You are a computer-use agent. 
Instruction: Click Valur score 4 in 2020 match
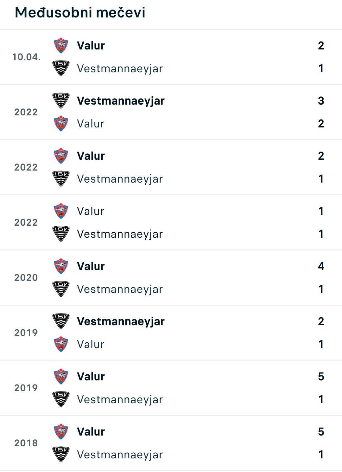click(321, 266)
